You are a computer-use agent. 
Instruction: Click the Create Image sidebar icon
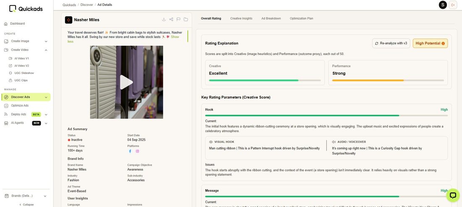[x=6, y=41]
